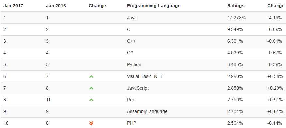Click the C++ language entry
Screen dimensions: 286x128
tap(131, 41)
